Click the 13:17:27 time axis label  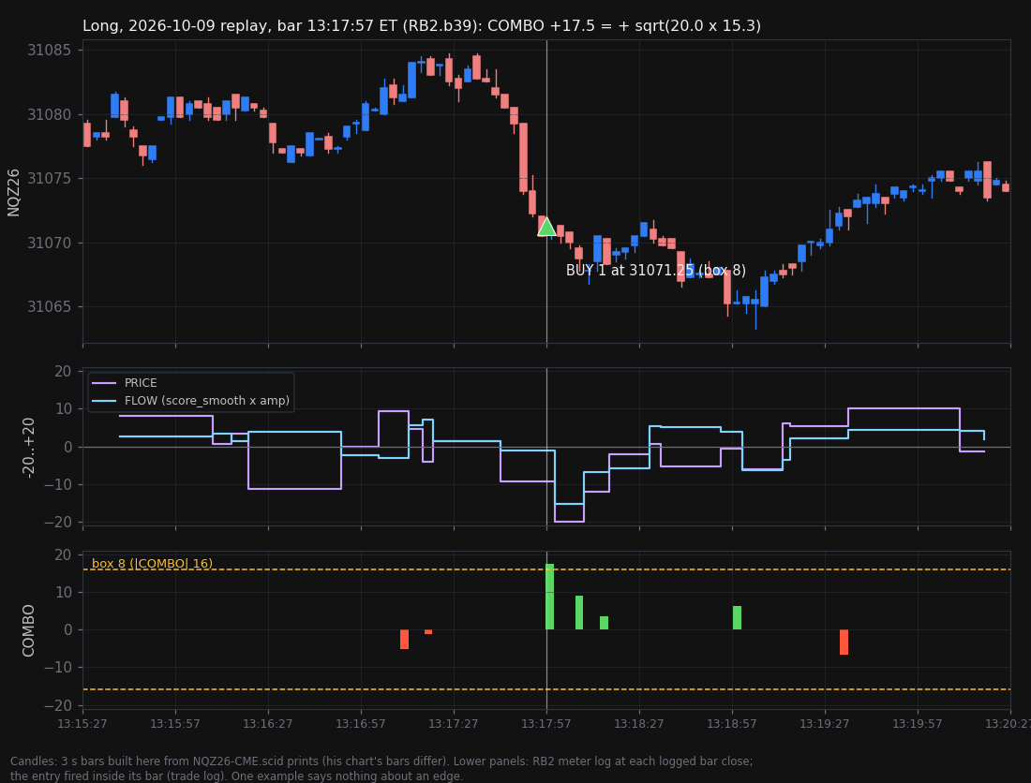tap(453, 723)
